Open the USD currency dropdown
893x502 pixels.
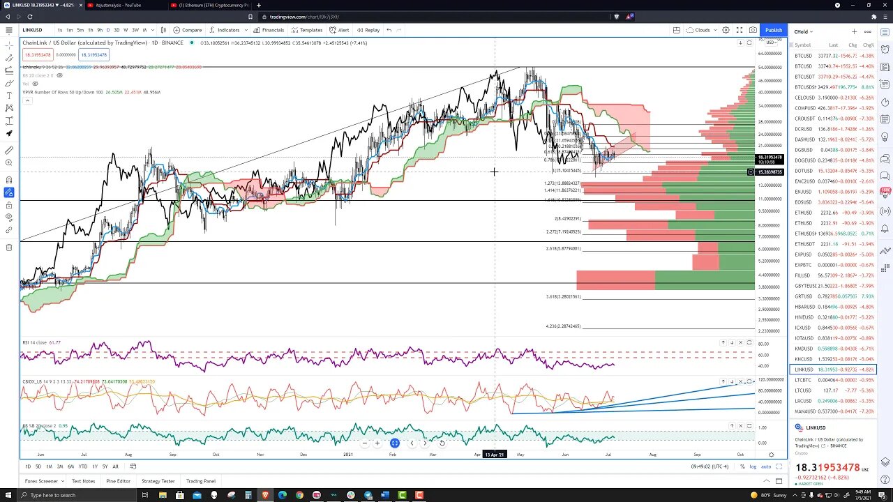coord(772,43)
